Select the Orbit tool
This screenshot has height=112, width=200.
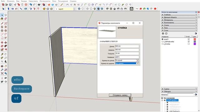coord(2,66)
